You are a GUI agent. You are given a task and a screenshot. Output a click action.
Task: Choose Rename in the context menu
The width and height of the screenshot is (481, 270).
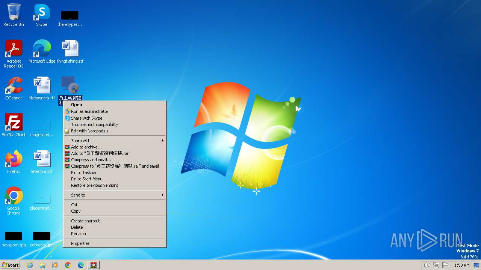(x=115, y=234)
